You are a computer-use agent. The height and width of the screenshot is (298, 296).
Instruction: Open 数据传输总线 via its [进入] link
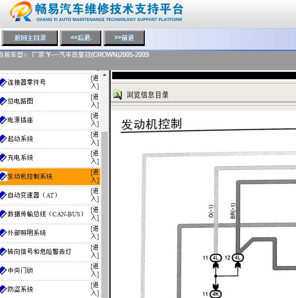(95, 214)
